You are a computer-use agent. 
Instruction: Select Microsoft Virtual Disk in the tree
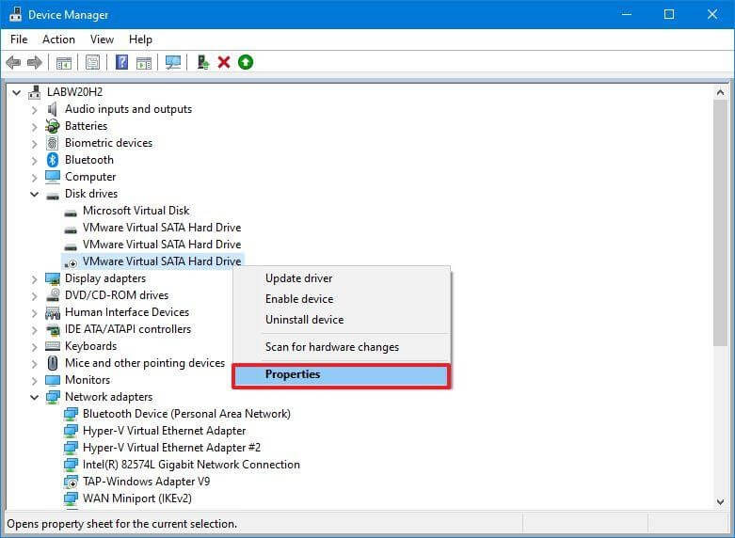click(136, 211)
